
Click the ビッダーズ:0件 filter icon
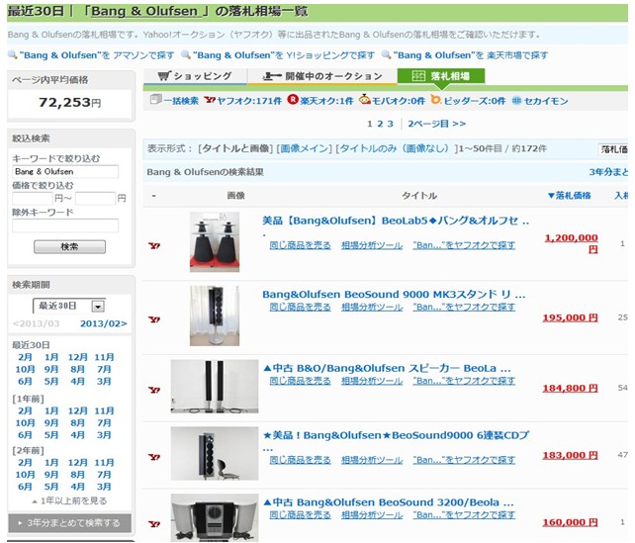pyautogui.click(x=436, y=101)
